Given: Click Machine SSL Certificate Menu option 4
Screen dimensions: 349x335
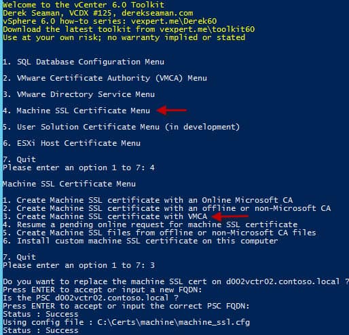Looking at the screenshot, I should (x=77, y=111).
